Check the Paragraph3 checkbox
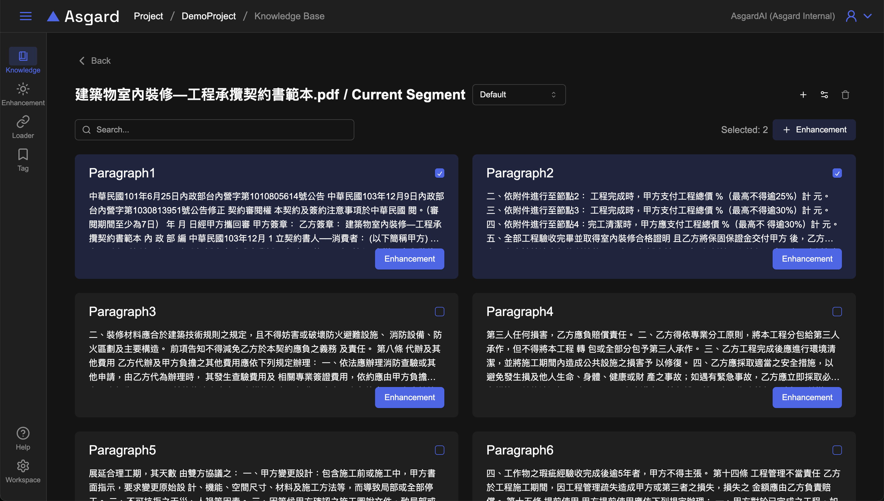The height and width of the screenshot is (501, 884). coord(439,312)
